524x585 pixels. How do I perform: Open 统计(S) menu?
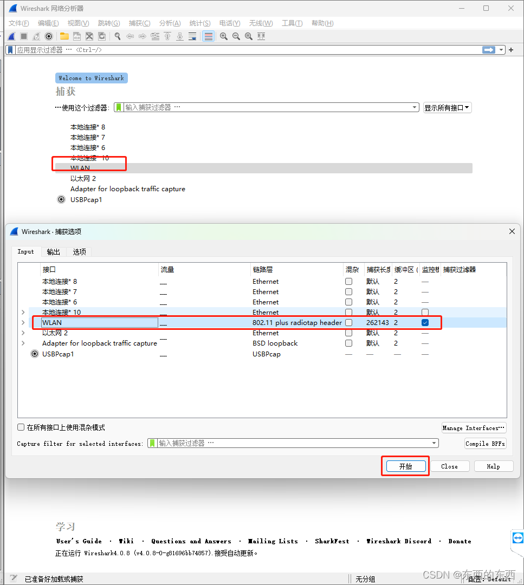tap(199, 23)
